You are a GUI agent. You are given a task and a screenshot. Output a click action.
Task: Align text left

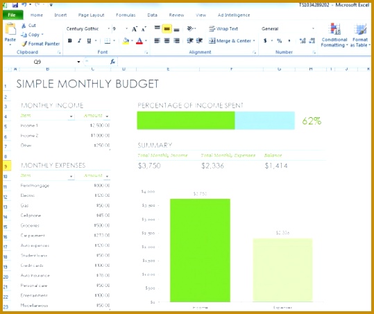[x=157, y=41]
